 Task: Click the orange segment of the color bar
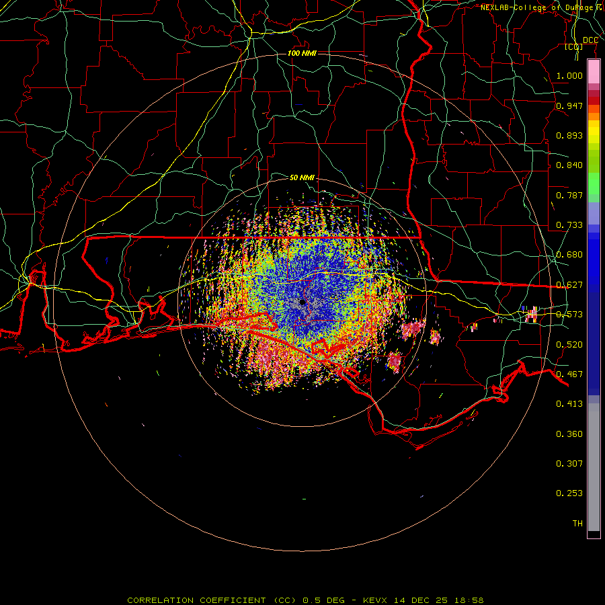pyautogui.click(x=594, y=116)
